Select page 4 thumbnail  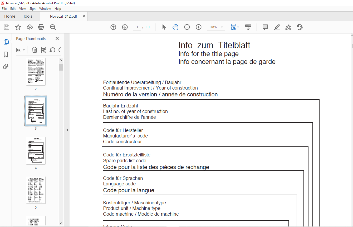tap(36, 150)
